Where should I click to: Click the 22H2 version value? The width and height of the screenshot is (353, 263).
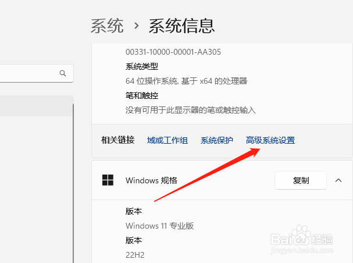coord(135,255)
